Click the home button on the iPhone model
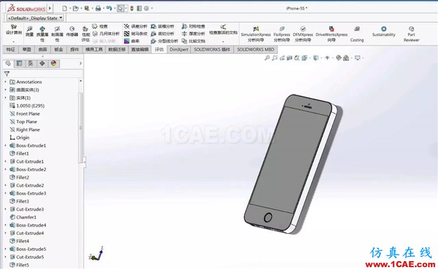 click(x=268, y=217)
